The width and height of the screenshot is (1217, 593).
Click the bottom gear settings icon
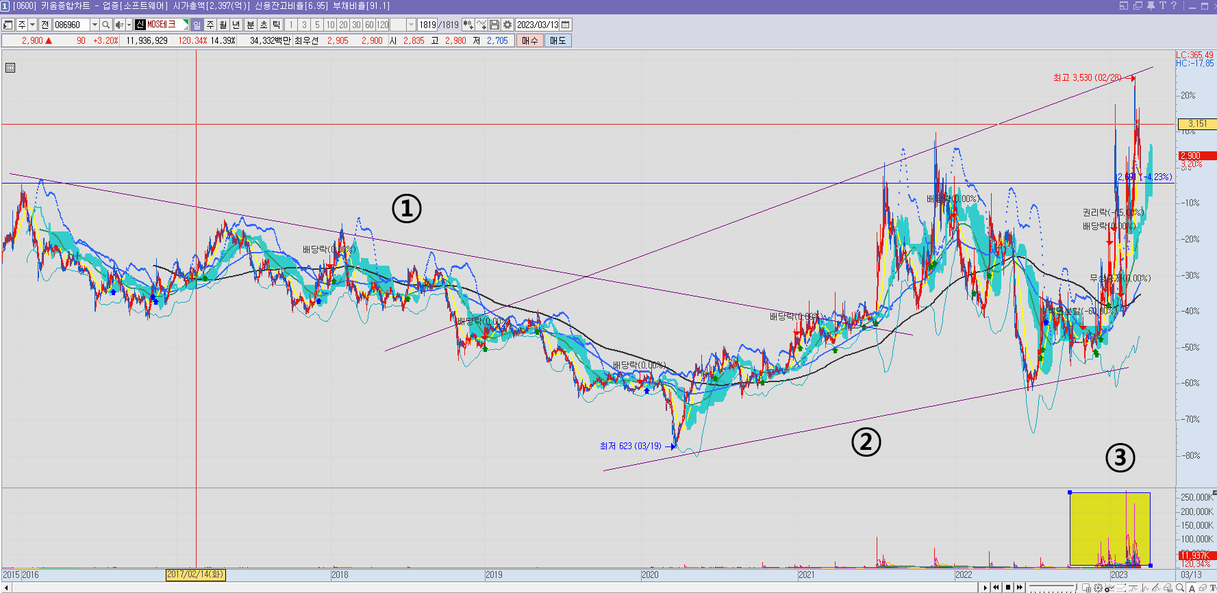1098,588
